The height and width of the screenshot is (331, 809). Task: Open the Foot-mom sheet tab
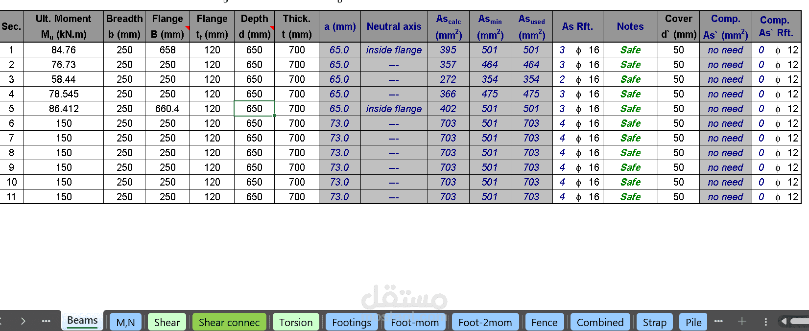[x=415, y=322]
